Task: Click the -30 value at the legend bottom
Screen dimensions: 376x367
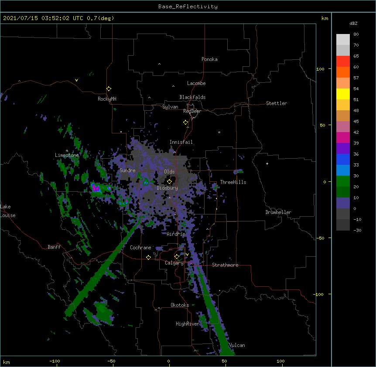Action: (357, 230)
